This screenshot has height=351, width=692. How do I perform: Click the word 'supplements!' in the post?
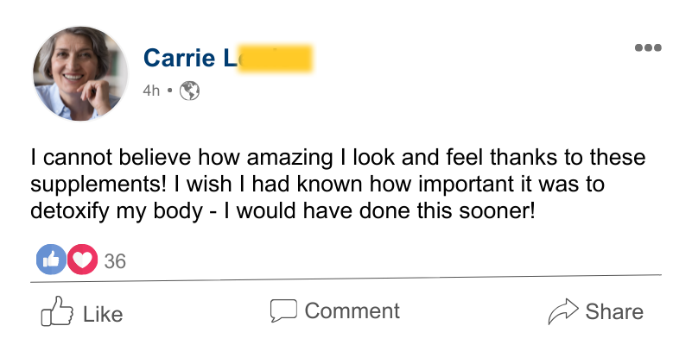[x=98, y=185]
